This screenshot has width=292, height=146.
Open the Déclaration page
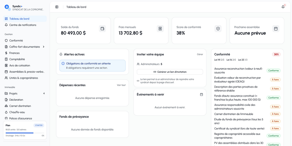tap(25, 100)
